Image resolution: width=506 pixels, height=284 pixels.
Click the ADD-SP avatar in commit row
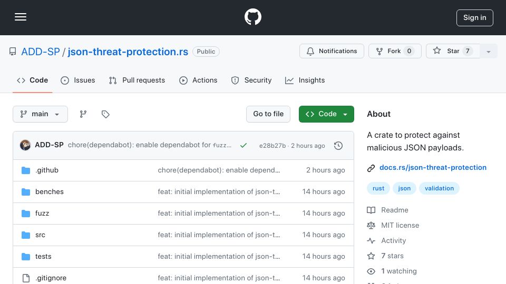coord(25,145)
